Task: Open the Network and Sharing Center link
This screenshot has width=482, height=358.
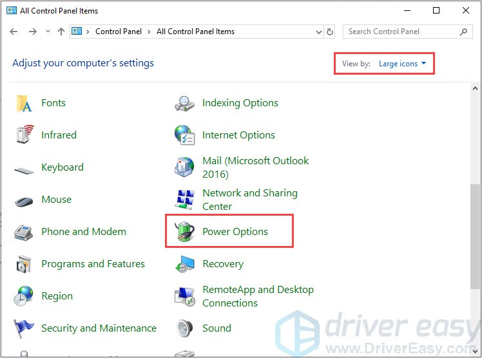Action: (x=250, y=200)
